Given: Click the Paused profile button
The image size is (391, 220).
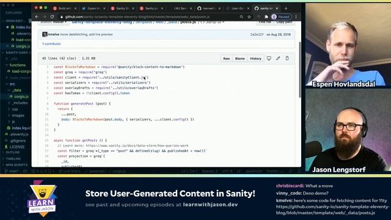Looking at the screenshot, I should tap(281, 16).
